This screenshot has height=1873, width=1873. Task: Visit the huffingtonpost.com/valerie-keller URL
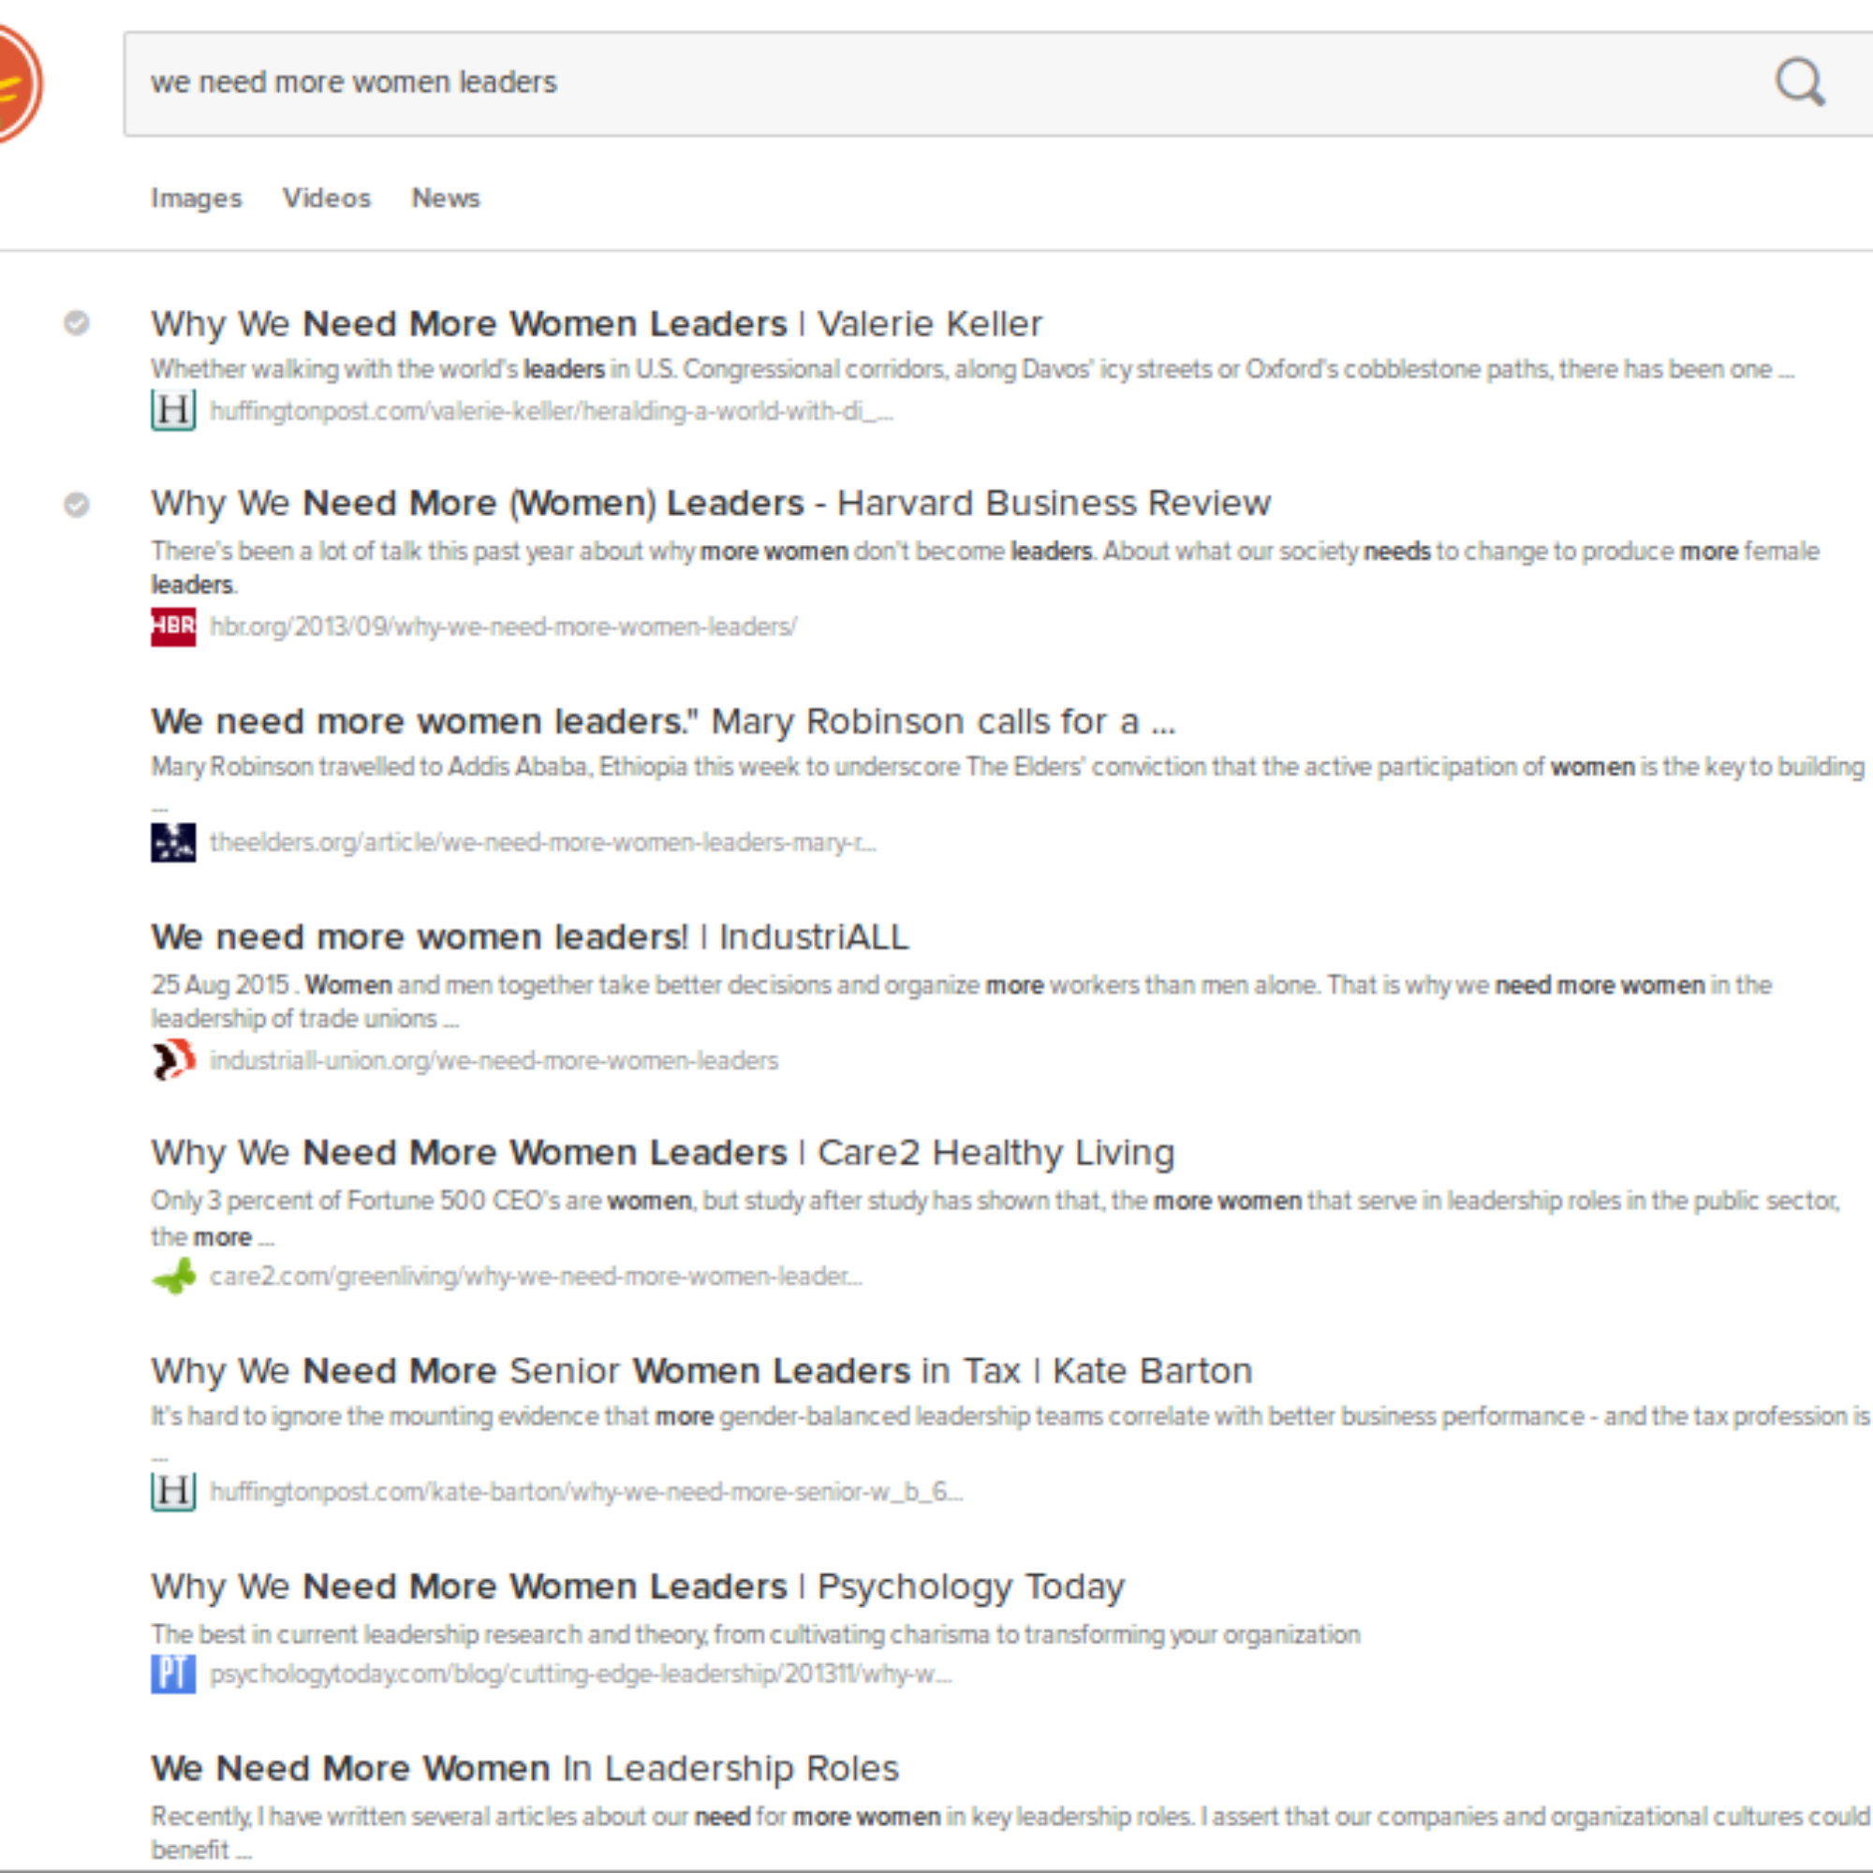click(552, 411)
